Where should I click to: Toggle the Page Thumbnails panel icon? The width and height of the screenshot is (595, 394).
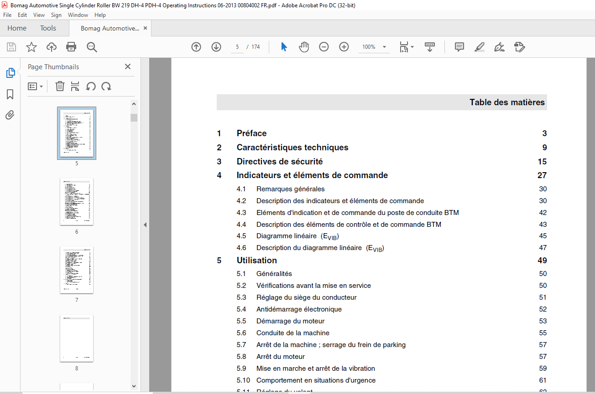(10, 73)
